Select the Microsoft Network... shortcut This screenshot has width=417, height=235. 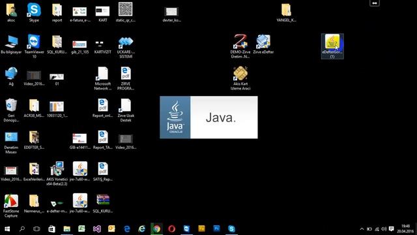click(103, 78)
